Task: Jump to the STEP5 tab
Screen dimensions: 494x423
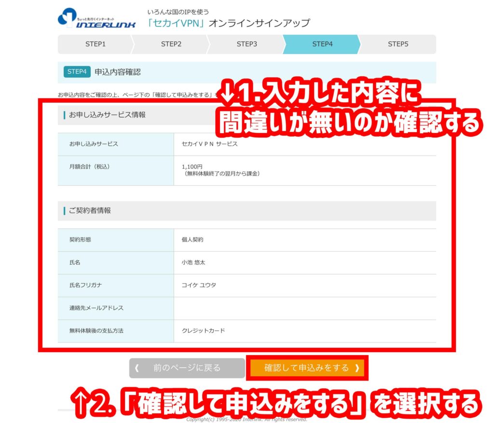Action: click(x=398, y=44)
